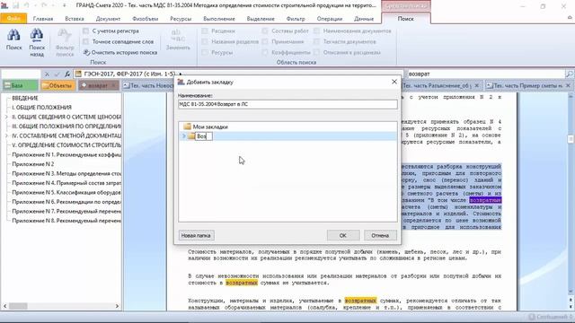Click the возврат search input field
Image resolution: width=575 pixels, height=323 pixels.
[485, 74]
